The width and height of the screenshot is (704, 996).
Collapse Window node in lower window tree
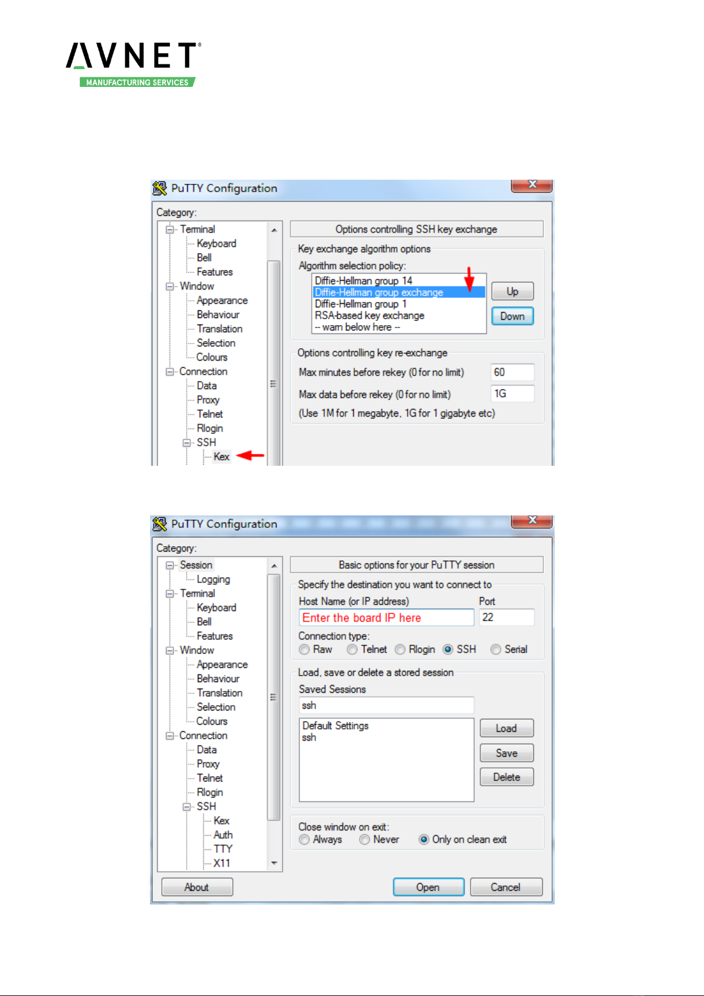tap(170, 650)
